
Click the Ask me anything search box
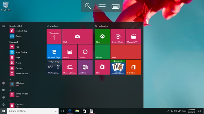[33, 111]
